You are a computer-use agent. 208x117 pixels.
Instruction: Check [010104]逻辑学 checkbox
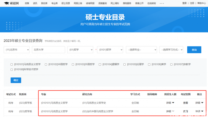coord(100,64)
